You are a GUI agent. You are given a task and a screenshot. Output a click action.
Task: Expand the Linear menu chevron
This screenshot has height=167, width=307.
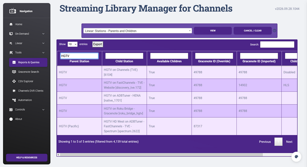[x=43, y=43]
